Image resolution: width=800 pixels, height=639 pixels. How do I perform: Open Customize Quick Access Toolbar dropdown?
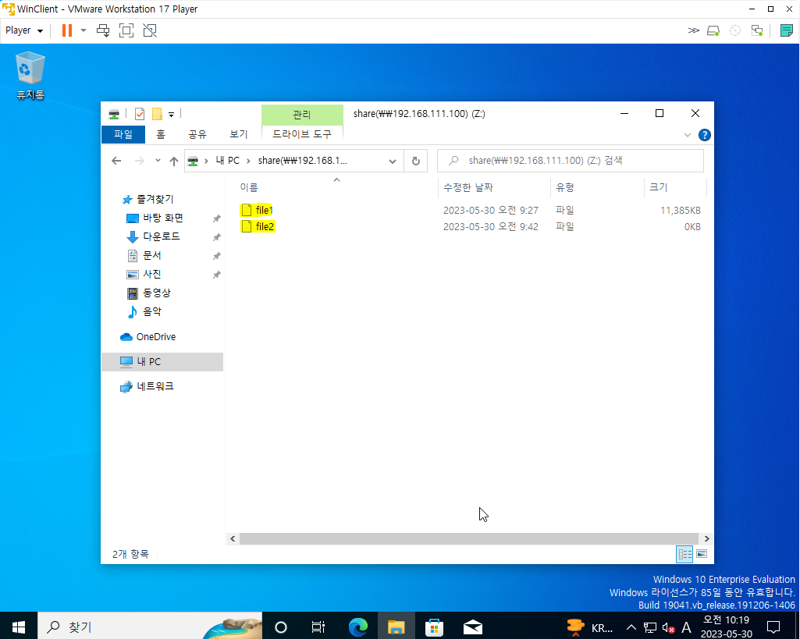click(x=172, y=114)
